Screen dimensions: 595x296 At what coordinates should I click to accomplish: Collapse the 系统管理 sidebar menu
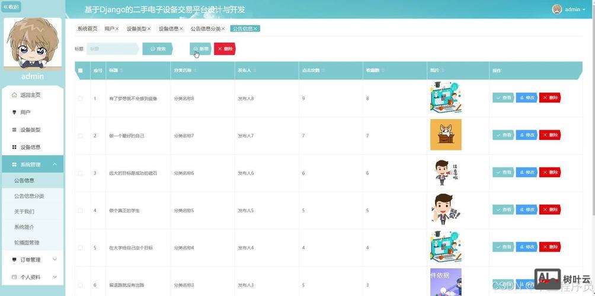pyautogui.click(x=55, y=165)
